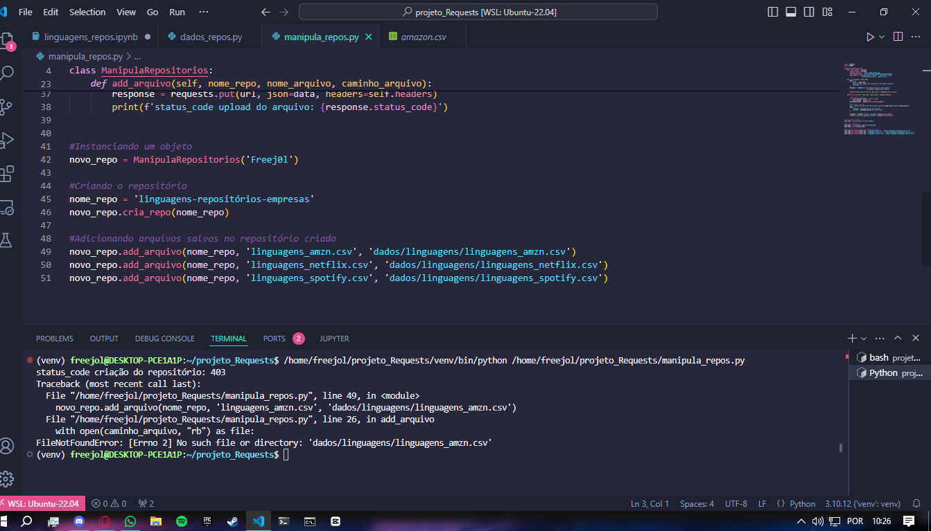
Task: Go forward with the navigation arrow
Action: click(284, 12)
